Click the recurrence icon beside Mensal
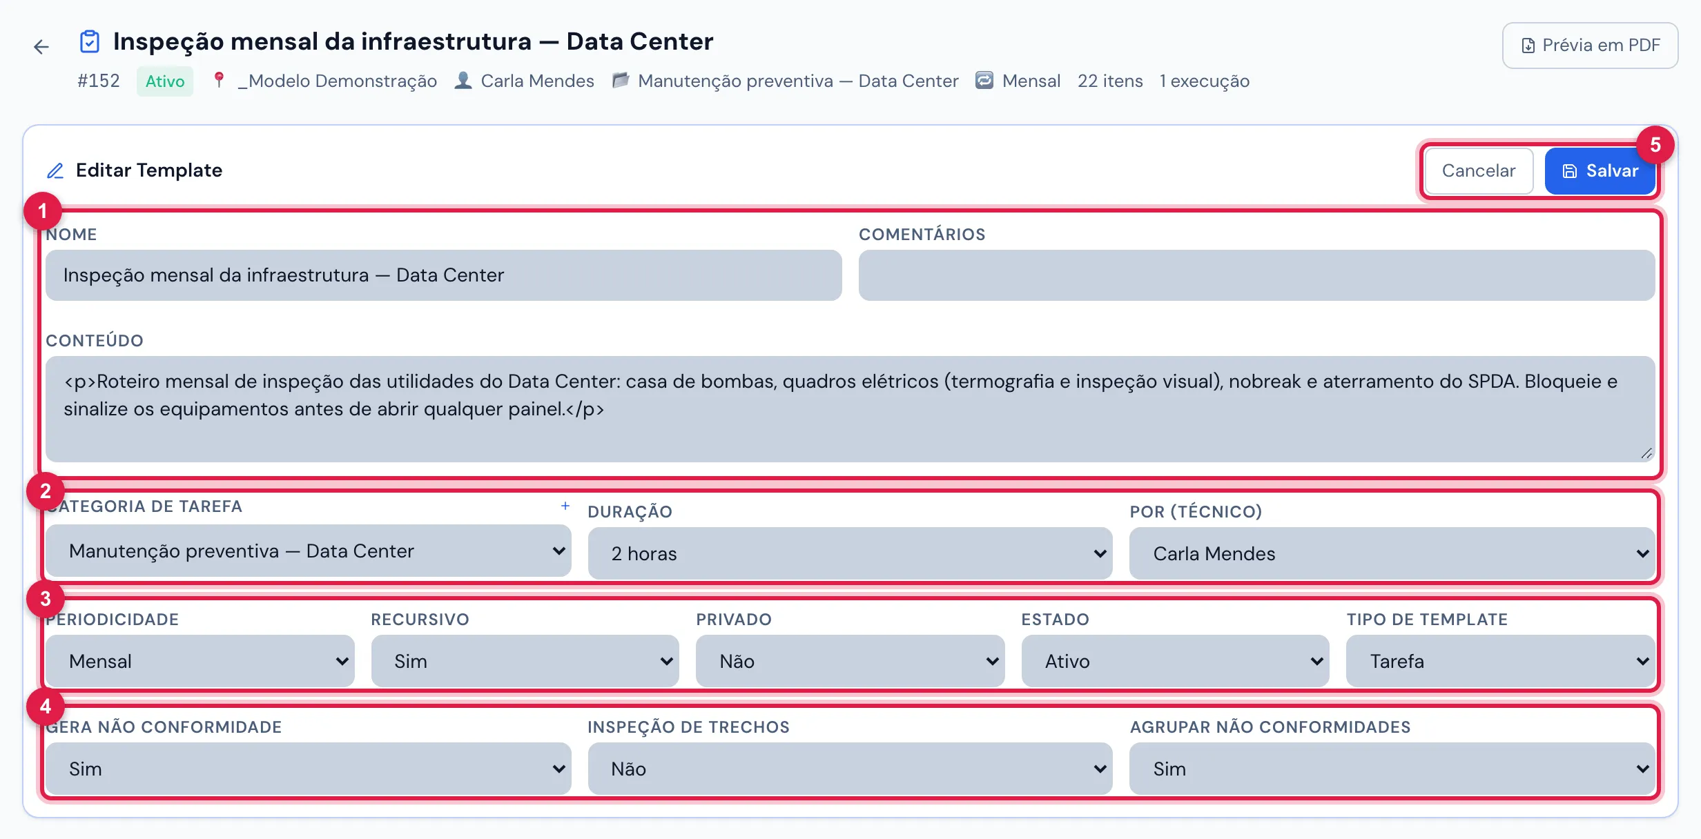1701x839 pixels. pyautogui.click(x=984, y=81)
